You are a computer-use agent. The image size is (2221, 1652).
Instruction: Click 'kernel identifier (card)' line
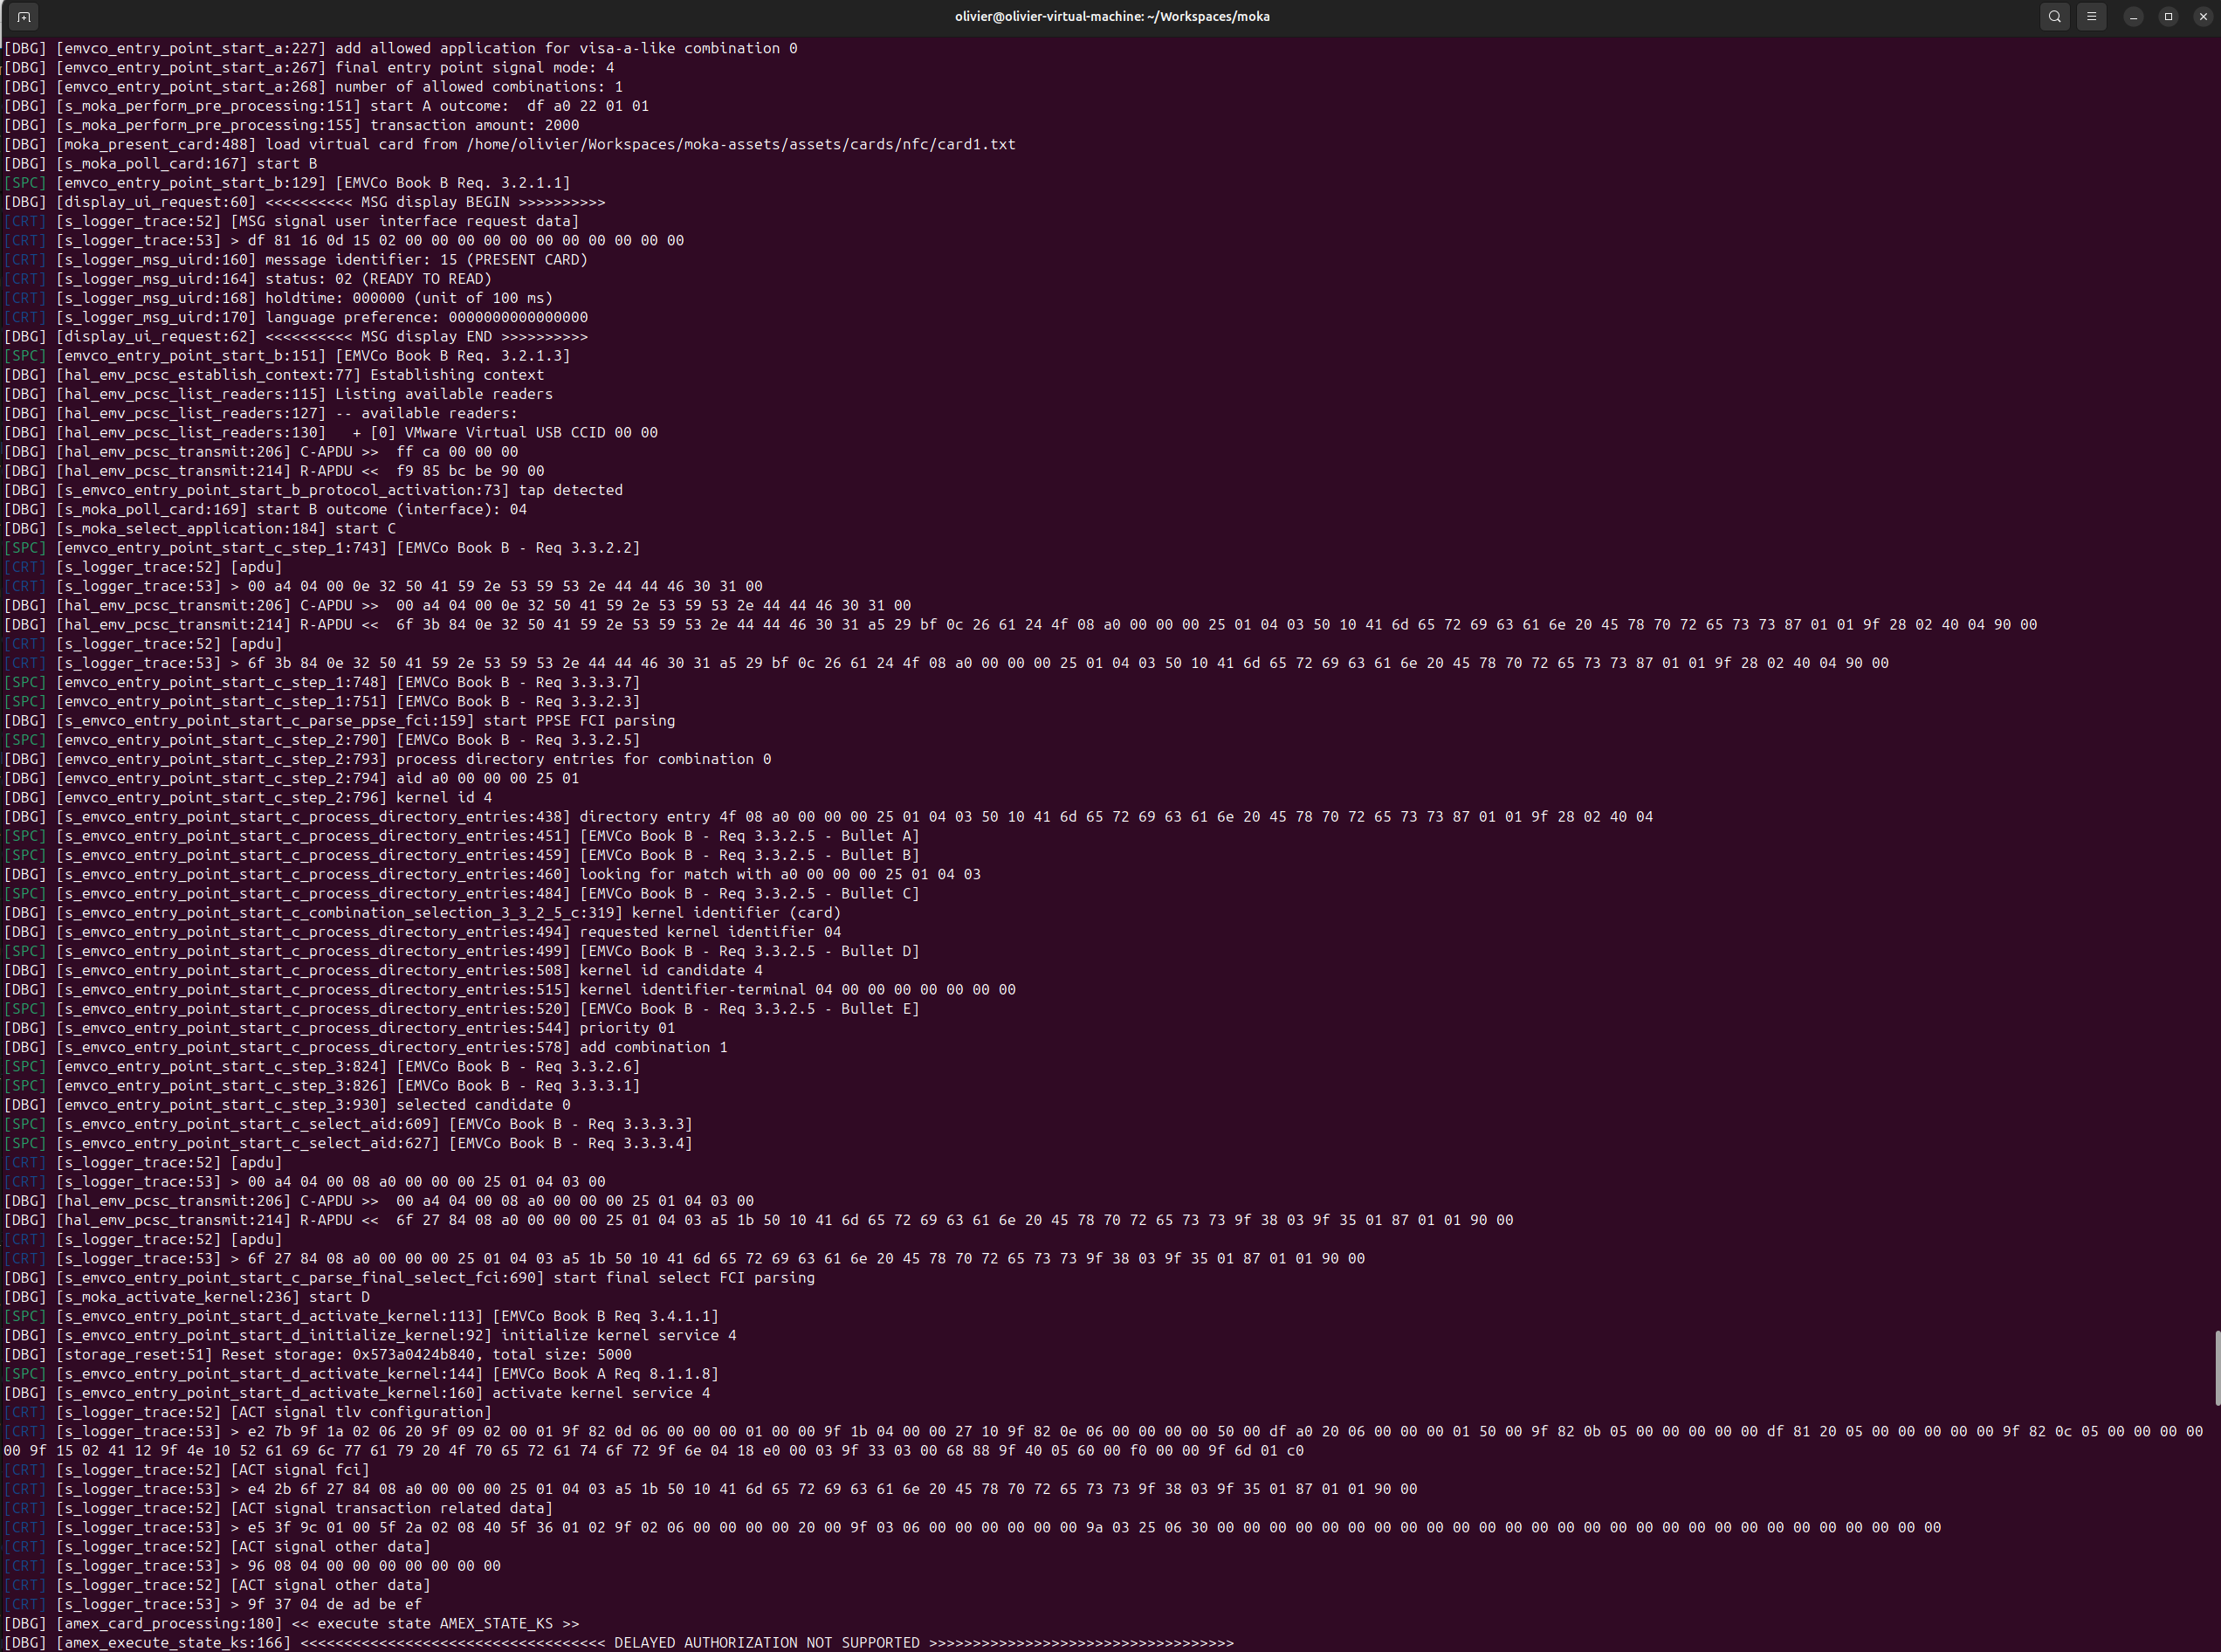423,913
